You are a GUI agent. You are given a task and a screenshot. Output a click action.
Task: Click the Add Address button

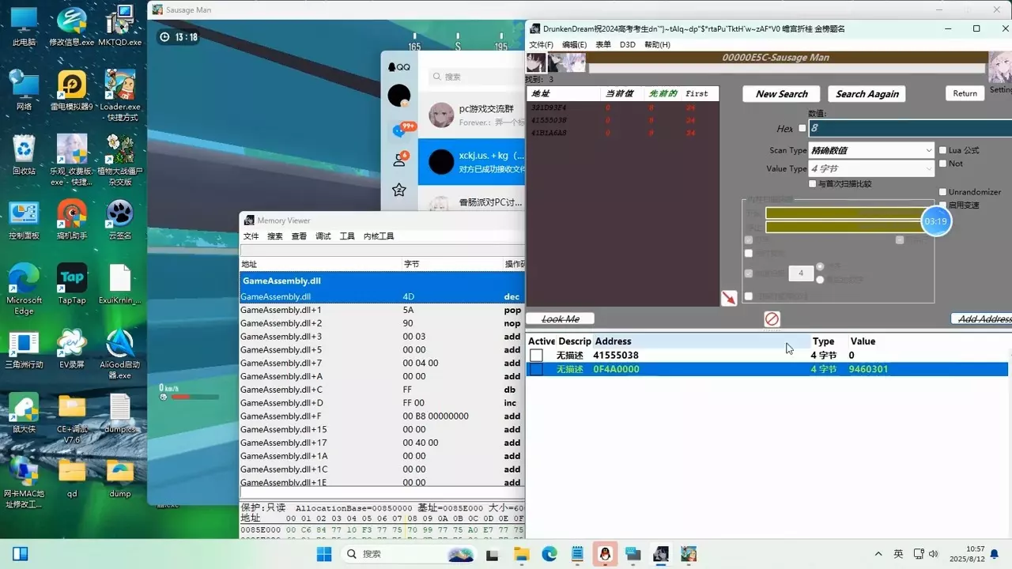click(x=982, y=319)
